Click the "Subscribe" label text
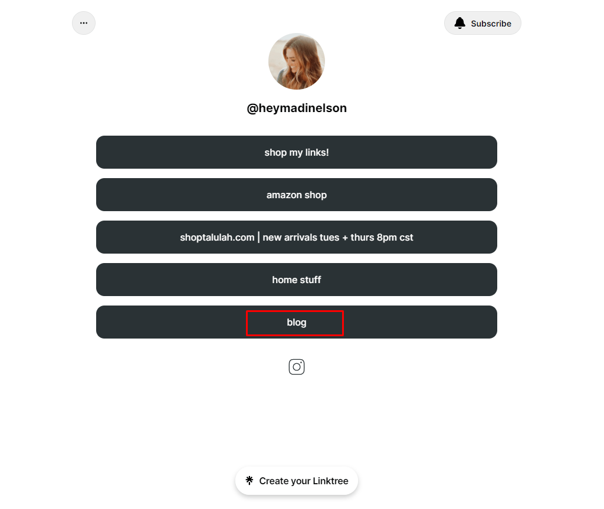This screenshot has height=509, width=604. (x=491, y=24)
